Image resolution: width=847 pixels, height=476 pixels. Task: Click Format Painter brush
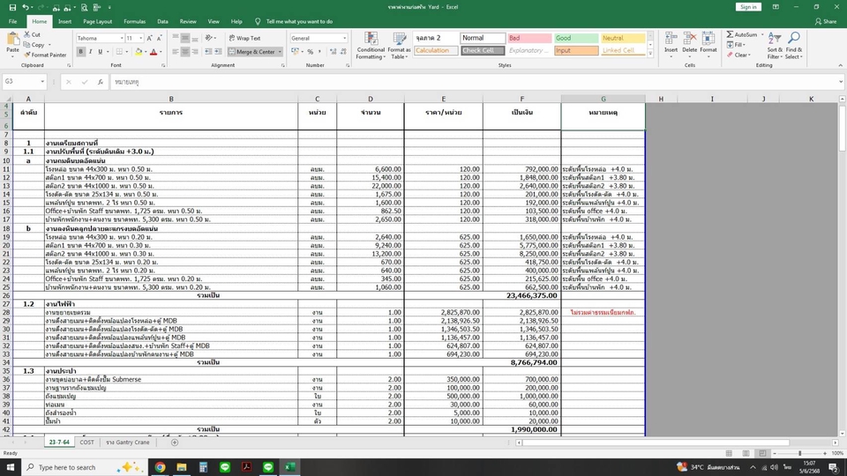45,55
